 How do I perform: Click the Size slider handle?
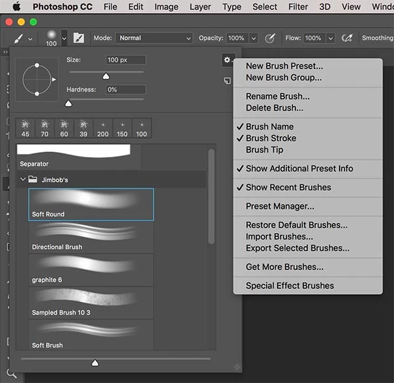(106, 76)
